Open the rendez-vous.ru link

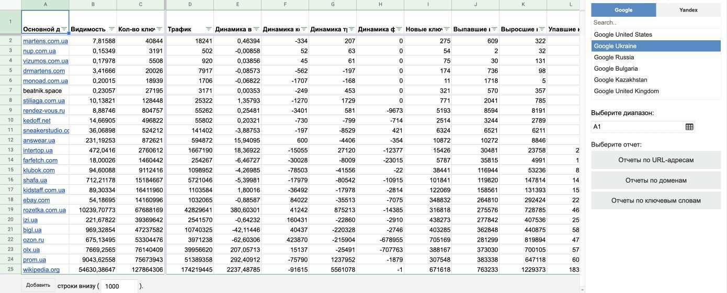44,110
